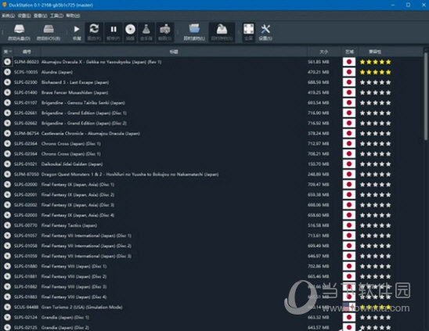Select Final Fantasy Tactics title
This screenshot has width=429, height=331.
click(69, 225)
